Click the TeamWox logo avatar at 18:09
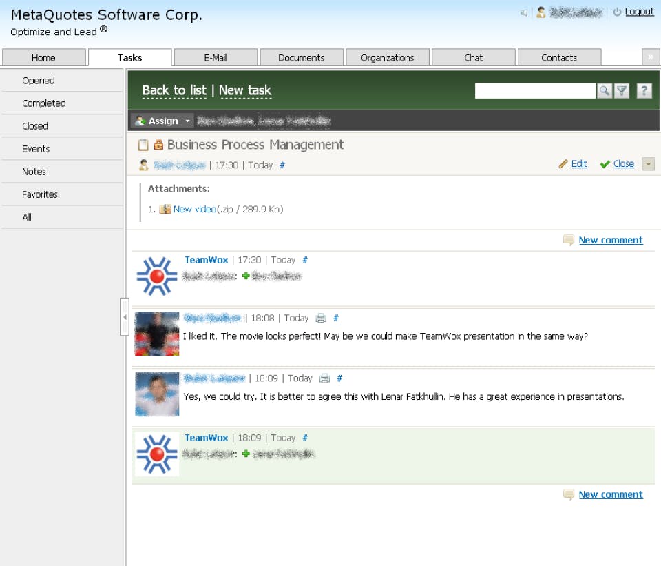661x566 pixels. (x=157, y=454)
